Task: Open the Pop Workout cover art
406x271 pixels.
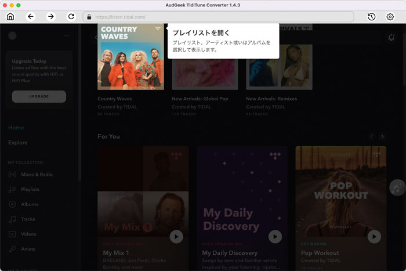Action: [x=341, y=191]
